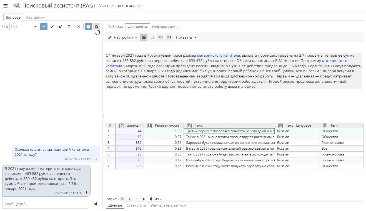Open options menu of the user question message

click(x=96, y=158)
